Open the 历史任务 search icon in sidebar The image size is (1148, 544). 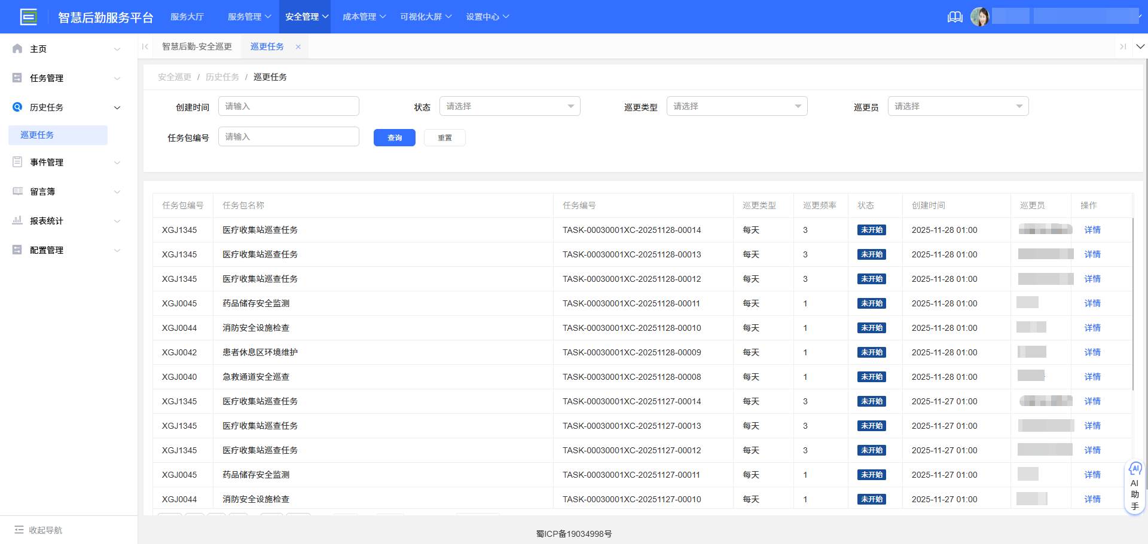click(17, 107)
